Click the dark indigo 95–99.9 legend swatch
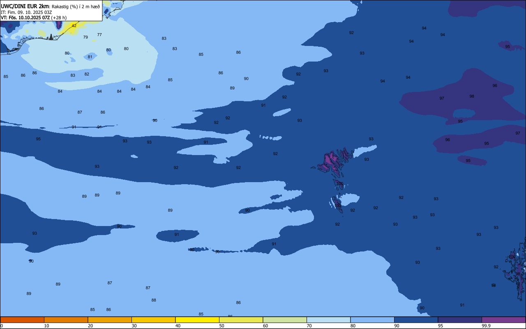Image resolution: width=526 pixels, height=329 pixels. click(x=460, y=320)
